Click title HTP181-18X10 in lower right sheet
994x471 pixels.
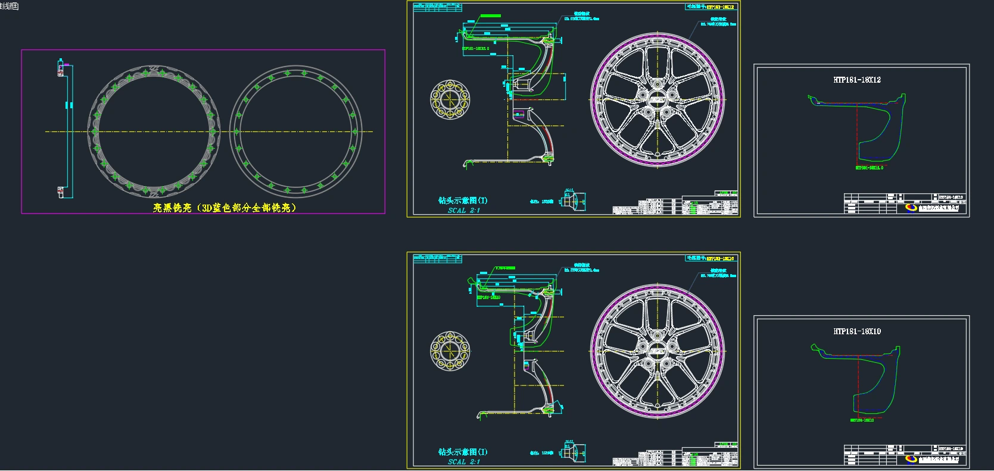click(x=857, y=331)
